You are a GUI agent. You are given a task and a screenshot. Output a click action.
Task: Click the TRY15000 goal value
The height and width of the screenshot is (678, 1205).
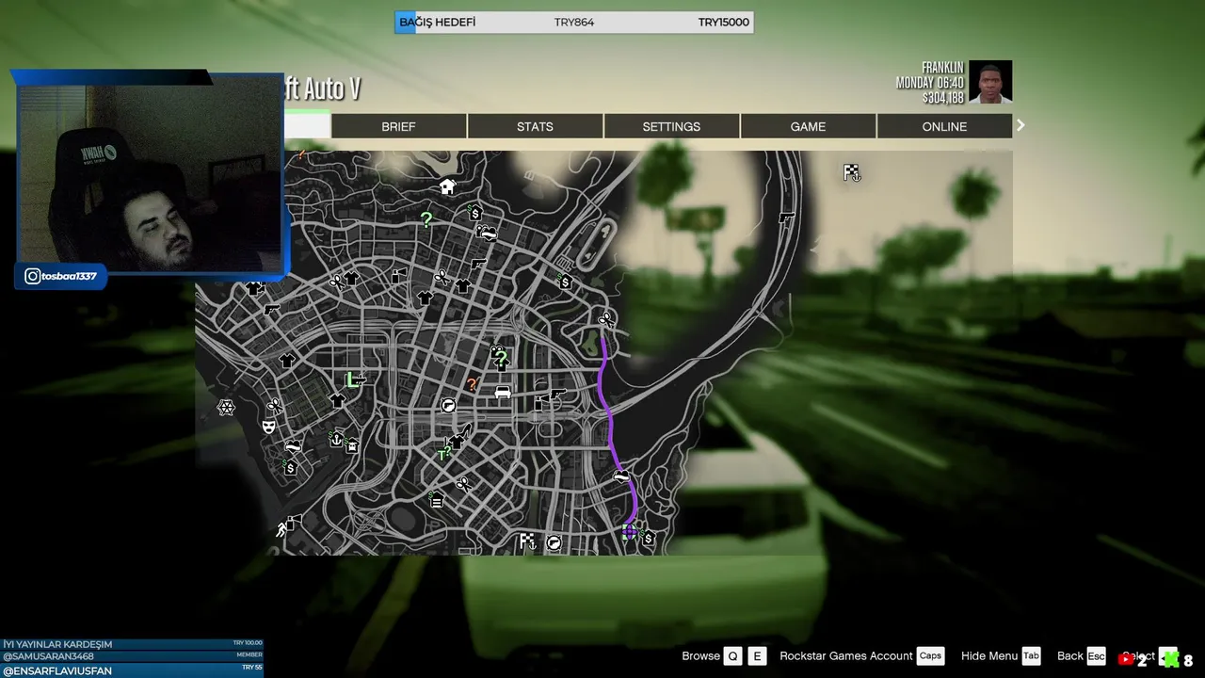[724, 22]
